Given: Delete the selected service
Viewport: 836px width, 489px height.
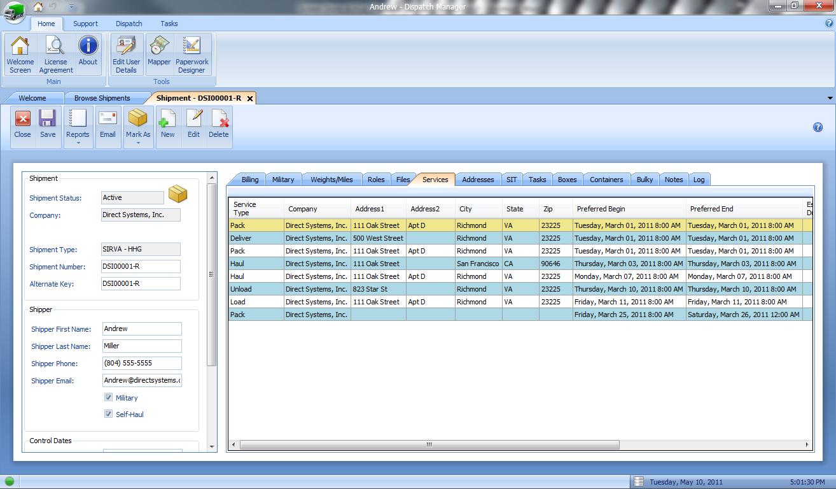Looking at the screenshot, I should pos(219,125).
